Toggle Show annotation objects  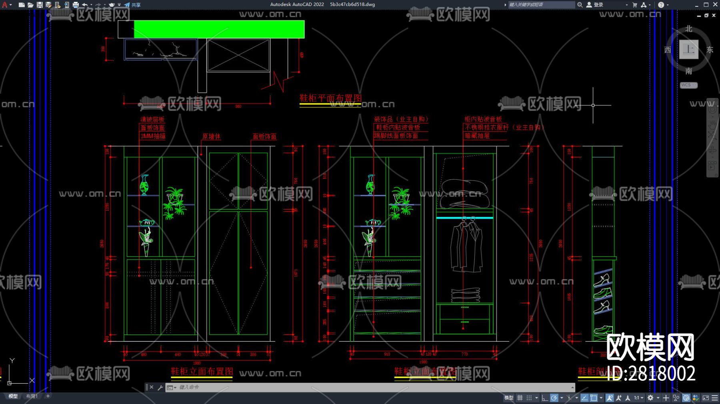[x=610, y=398]
